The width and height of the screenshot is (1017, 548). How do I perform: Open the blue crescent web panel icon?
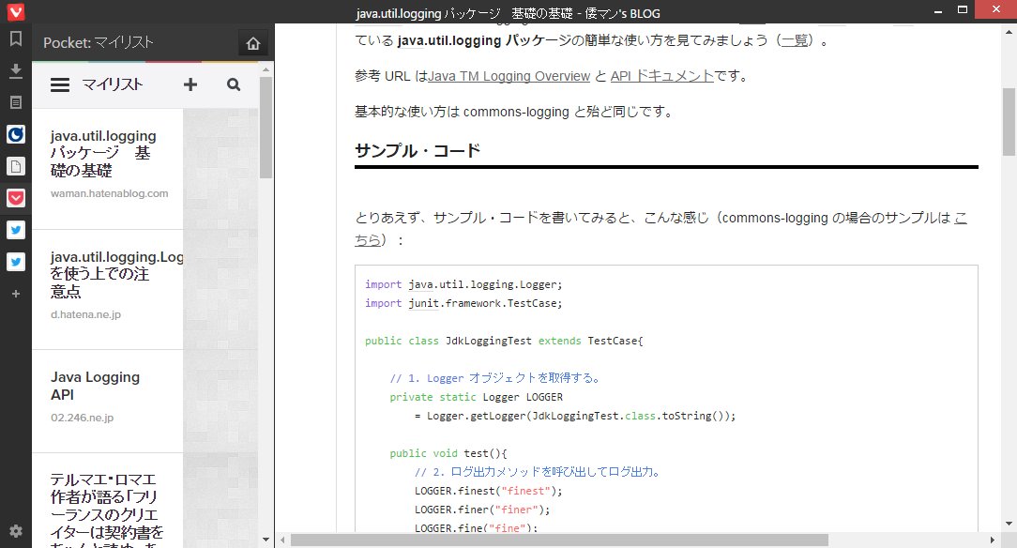click(16, 134)
